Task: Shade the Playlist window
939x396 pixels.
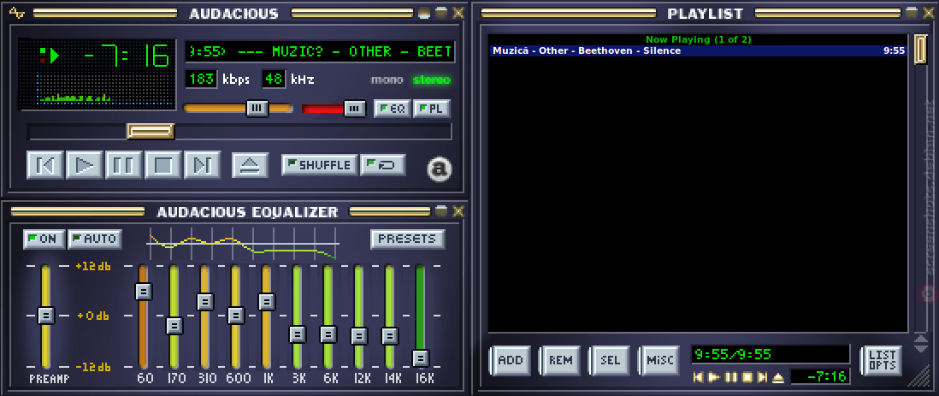Action: 911,12
